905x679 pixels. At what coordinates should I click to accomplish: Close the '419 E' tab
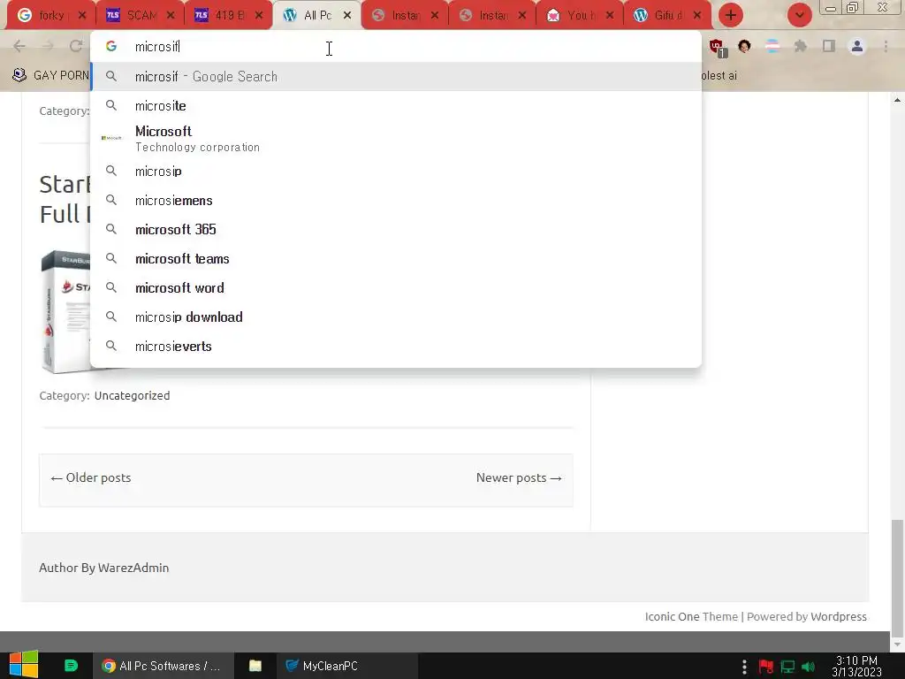pos(259,16)
